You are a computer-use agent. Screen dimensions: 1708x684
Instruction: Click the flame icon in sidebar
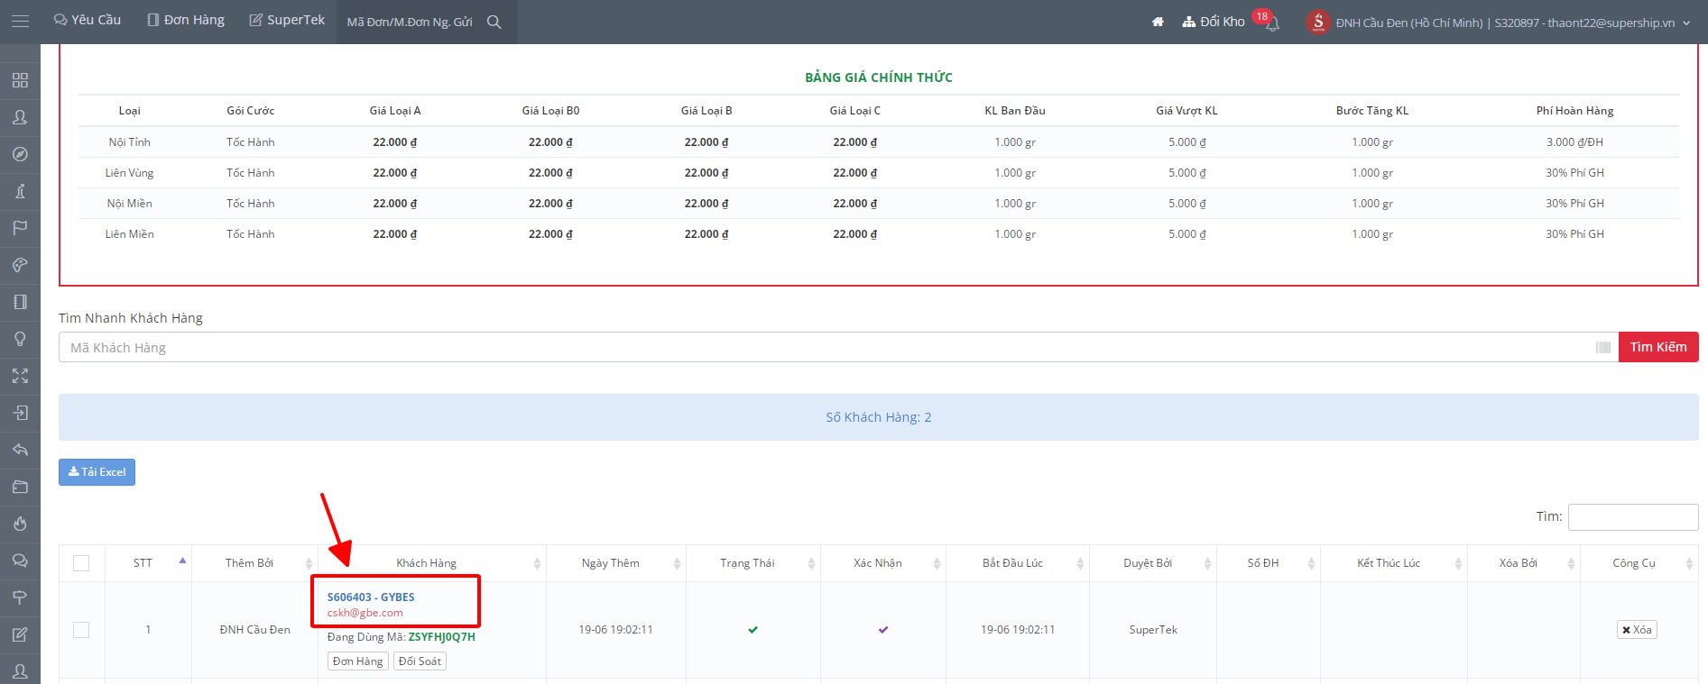pyautogui.click(x=20, y=524)
